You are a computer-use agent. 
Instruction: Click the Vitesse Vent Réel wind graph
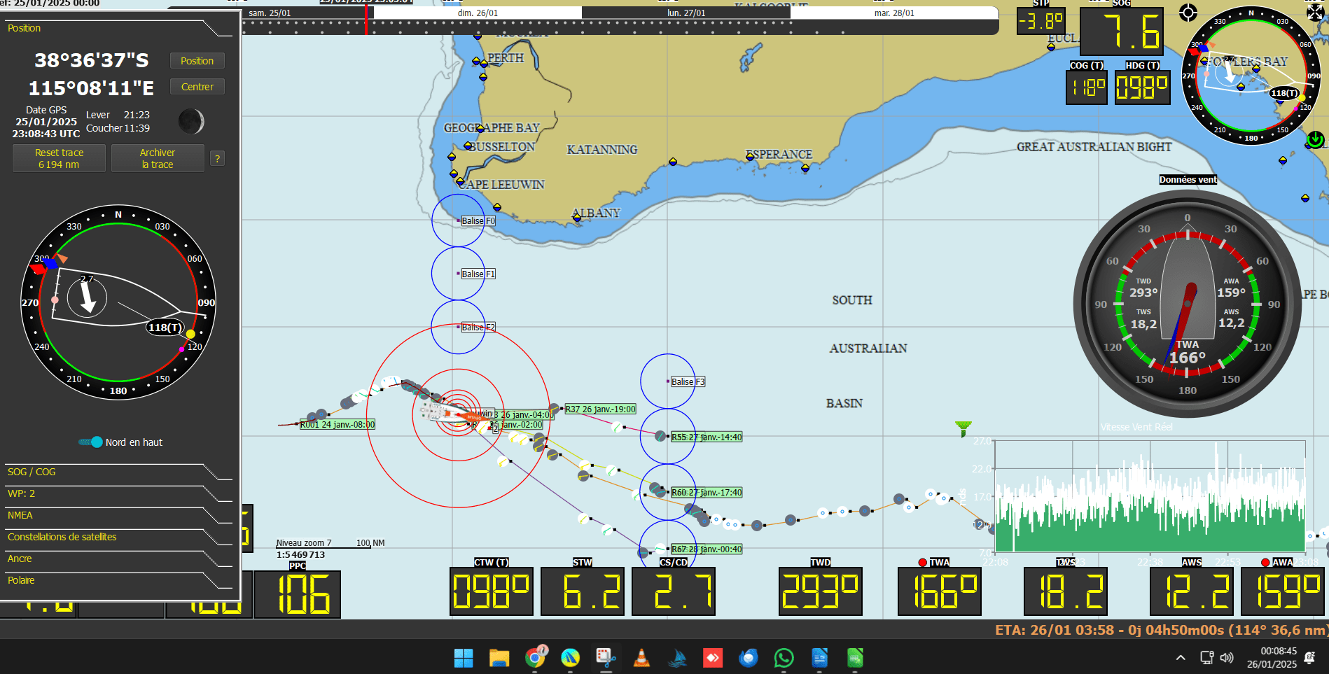[1150, 496]
